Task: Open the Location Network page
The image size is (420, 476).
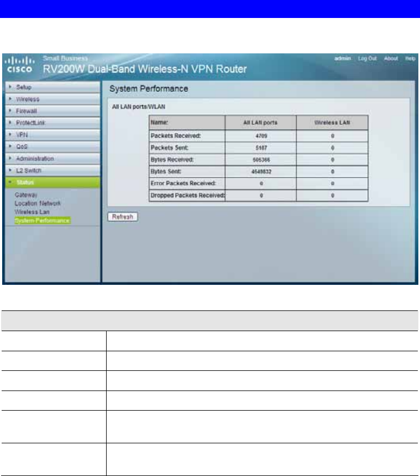Action: pyautogui.click(x=38, y=203)
